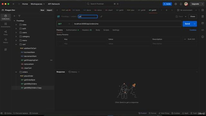Open the user avatar menu
The width and height of the screenshot is (206, 116).
(186, 4)
